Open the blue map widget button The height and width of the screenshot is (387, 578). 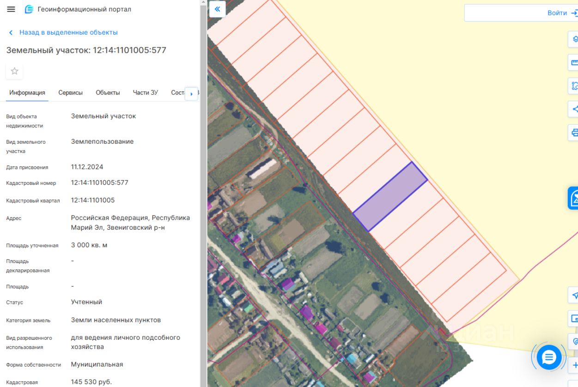[x=573, y=198]
